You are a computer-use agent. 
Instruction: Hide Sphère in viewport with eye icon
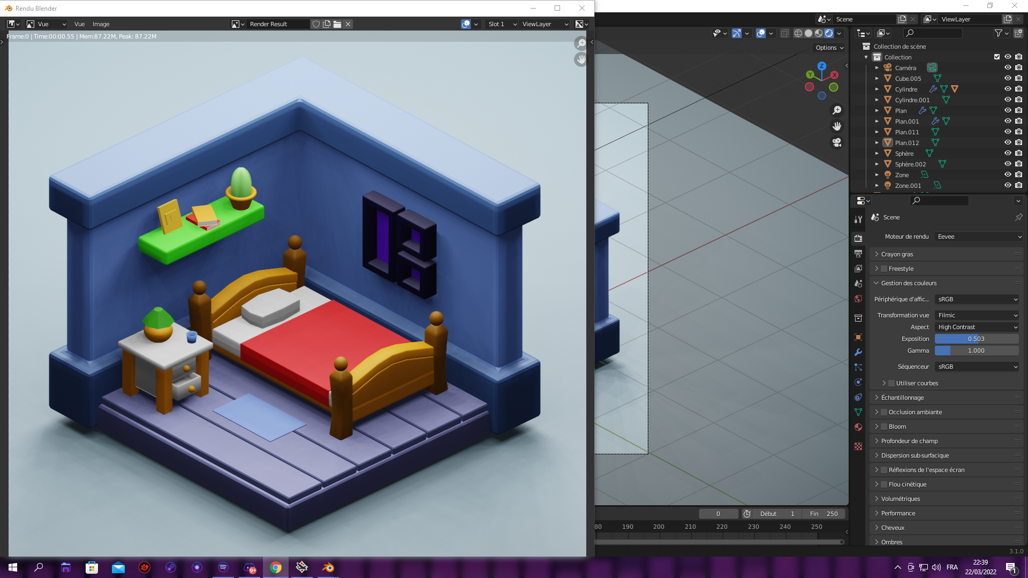click(1008, 153)
